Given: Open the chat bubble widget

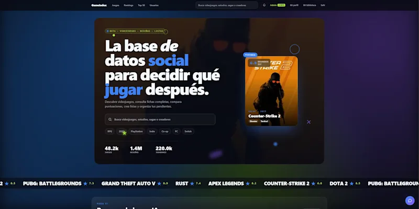Looking at the screenshot, I should (410, 201).
